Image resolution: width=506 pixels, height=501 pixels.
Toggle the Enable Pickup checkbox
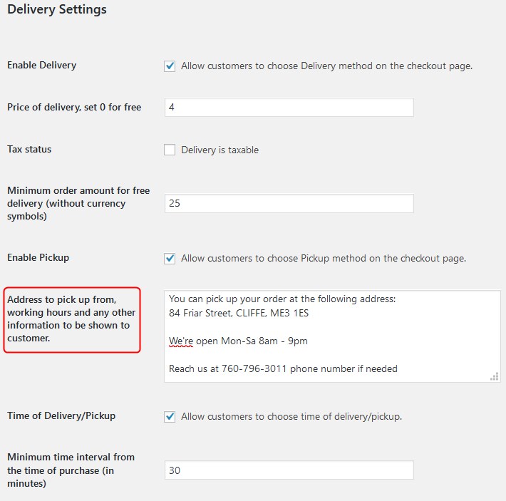pos(170,259)
